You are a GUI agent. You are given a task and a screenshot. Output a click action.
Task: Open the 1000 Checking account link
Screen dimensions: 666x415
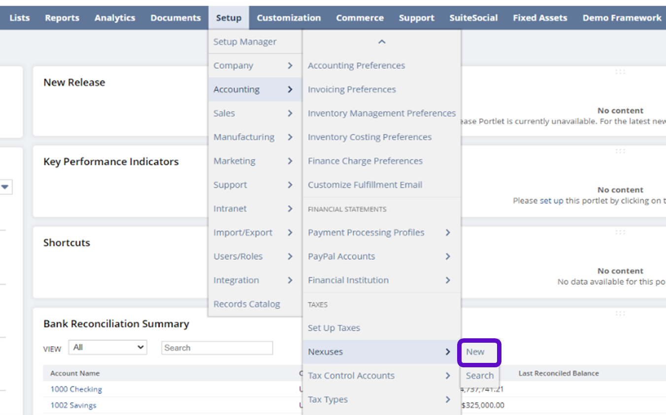point(76,389)
